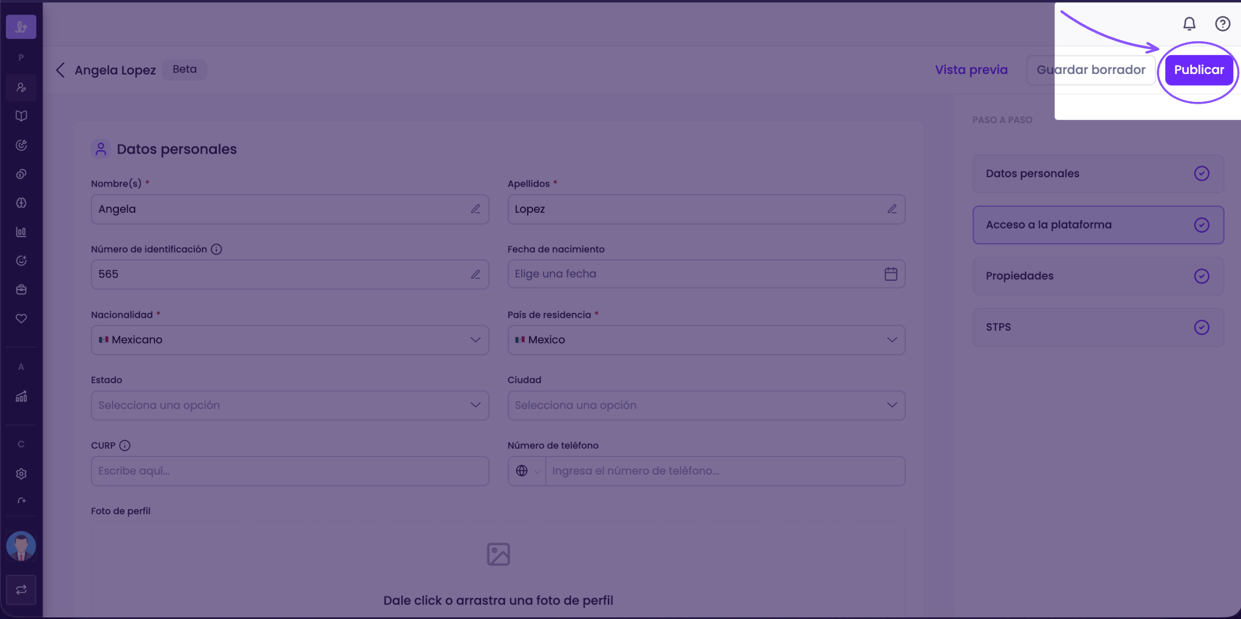Open the settings gear in sidebar
The image size is (1241, 619).
pyautogui.click(x=21, y=473)
